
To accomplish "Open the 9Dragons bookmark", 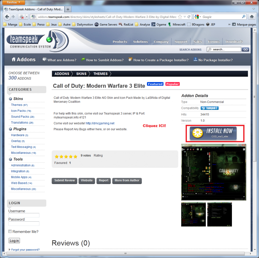I will click(x=196, y=24).
